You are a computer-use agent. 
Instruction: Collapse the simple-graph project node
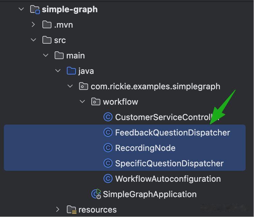click(x=22, y=9)
